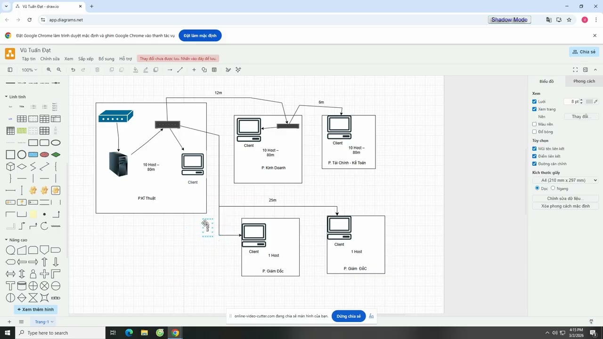Screen dimensions: 603x339
Task: Collapse the toolbar with chevron up icon
Action: pyautogui.click(x=595, y=70)
